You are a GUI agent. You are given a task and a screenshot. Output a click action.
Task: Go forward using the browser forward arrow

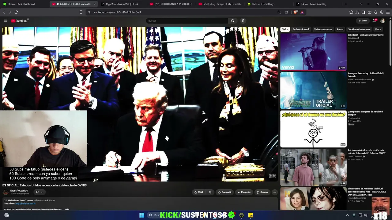(x=10, y=12)
